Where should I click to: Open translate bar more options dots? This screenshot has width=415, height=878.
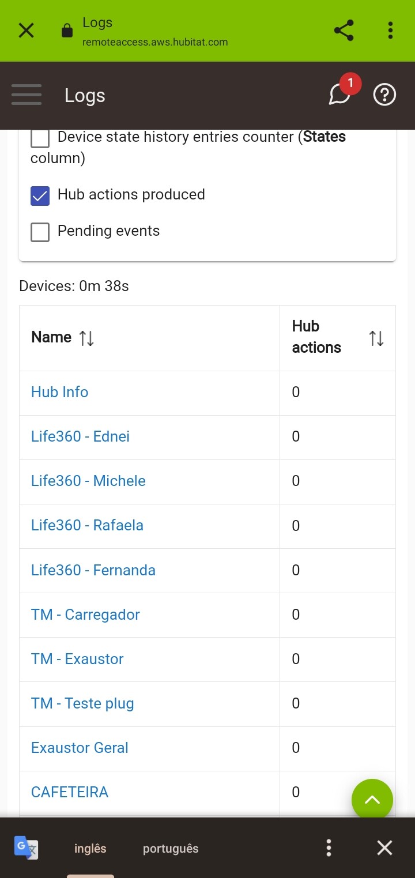tap(329, 848)
